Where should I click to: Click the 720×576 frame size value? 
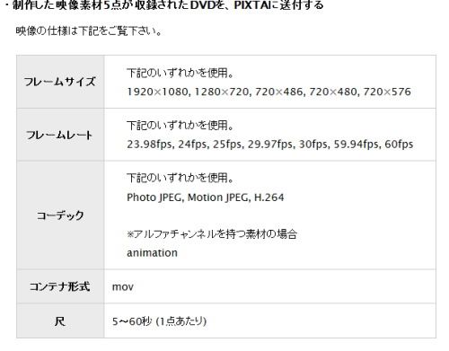[387, 92]
